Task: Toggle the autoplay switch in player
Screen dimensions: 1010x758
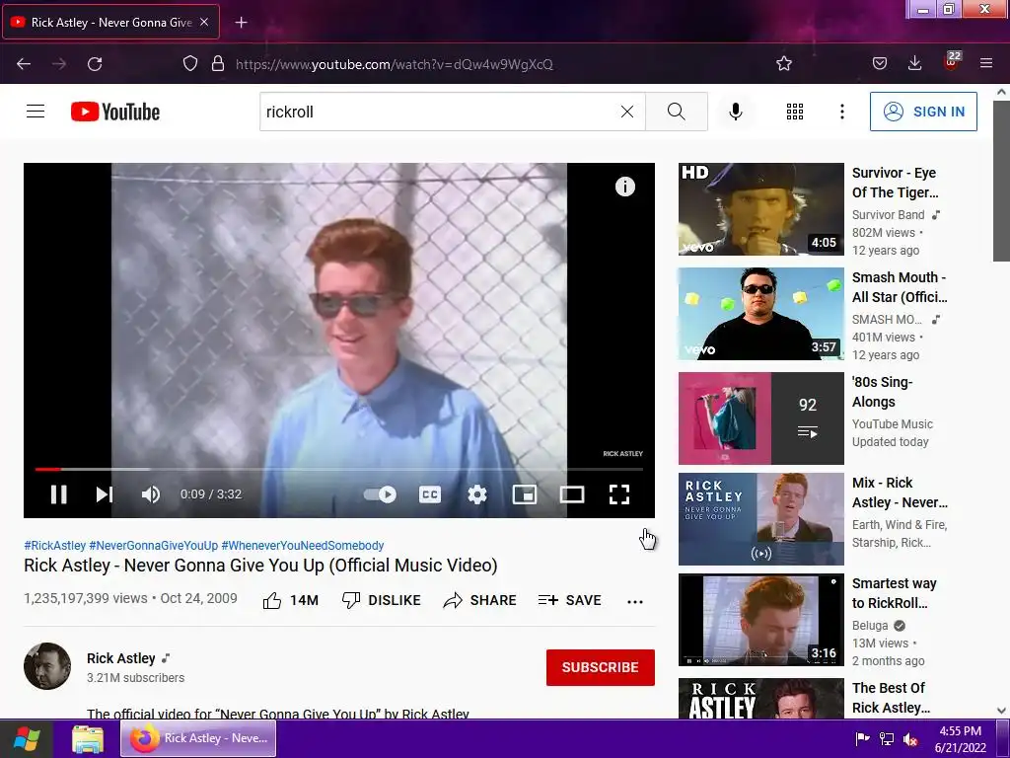Action: [380, 494]
